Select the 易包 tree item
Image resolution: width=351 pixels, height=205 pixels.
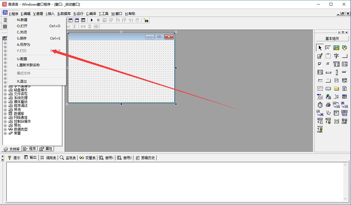click(x=17, y=126)
